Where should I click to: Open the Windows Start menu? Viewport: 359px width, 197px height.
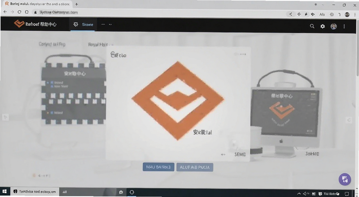coord(4,192)
